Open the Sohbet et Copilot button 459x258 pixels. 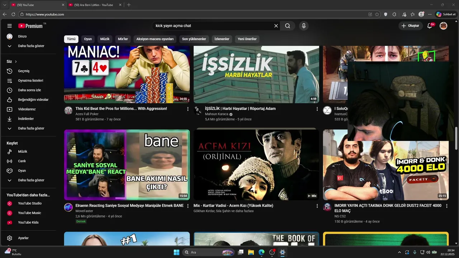tap(446, 14)
